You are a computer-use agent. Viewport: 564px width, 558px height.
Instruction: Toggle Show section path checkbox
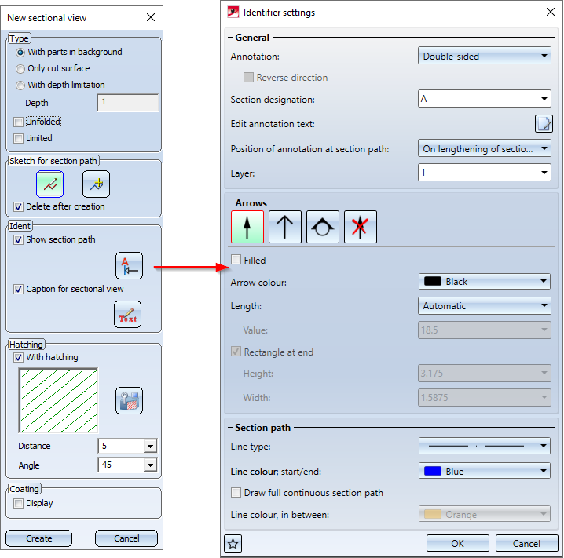[18, 239]
